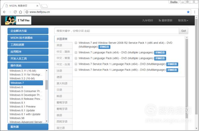
Task: Select Windows 8 Developer Preview entry
Action: pos(26,95)
